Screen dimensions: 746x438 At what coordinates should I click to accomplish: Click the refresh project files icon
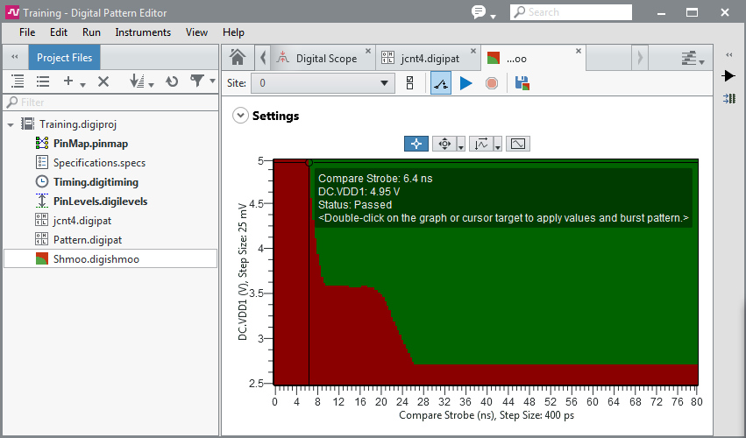[x=172, y=81]
